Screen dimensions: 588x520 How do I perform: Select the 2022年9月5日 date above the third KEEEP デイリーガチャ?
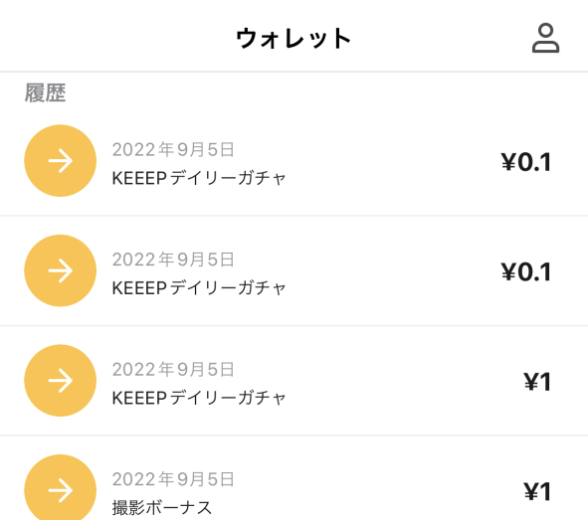[173, 369]
